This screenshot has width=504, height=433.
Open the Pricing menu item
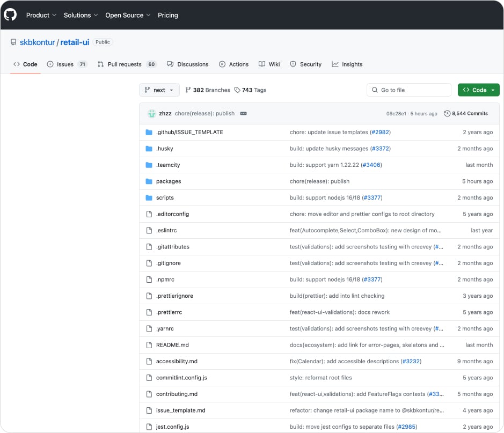coord(167,15)
